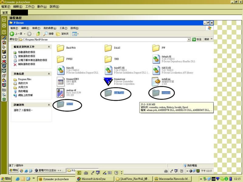The height and width of the screenshot is (182, 243).
Task: Select the readme.rtf document icon
Action: [x=60, y=93]
